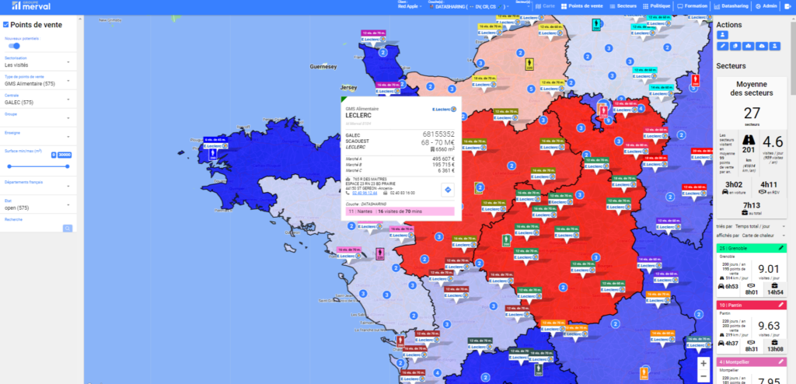Open directions from the LECLERC popup
This screenshot has width=796, height=384.
[x=449, y=189]
